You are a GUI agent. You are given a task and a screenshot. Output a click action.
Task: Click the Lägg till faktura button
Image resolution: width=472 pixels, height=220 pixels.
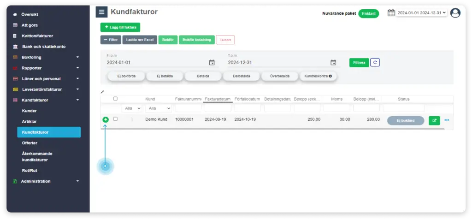coord(120,27)
